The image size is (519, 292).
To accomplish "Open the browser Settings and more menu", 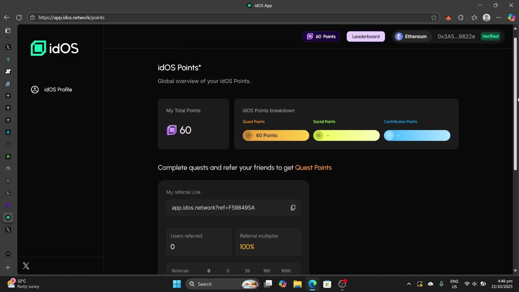I will (499, 17).
